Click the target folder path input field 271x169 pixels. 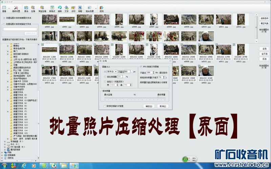[20, 29]
